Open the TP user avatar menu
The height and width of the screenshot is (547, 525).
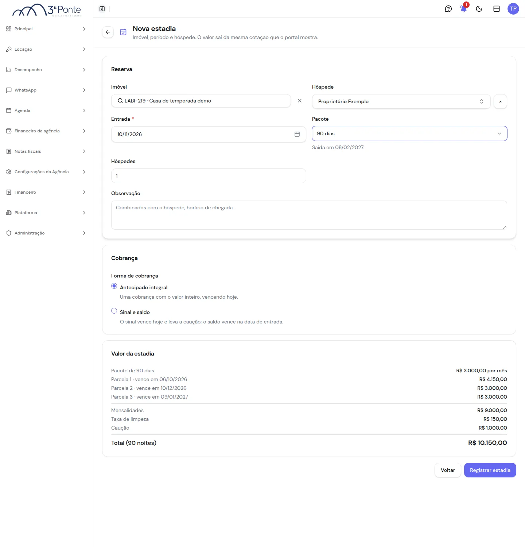point(513,9)
